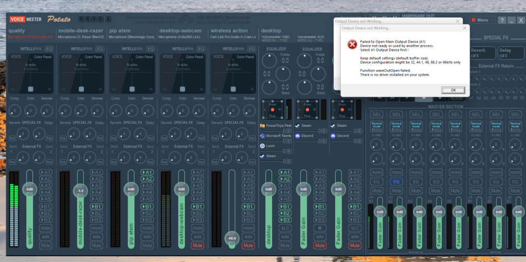Mute the B3 master bus
The image size is (526, 262).
(515, 191)
